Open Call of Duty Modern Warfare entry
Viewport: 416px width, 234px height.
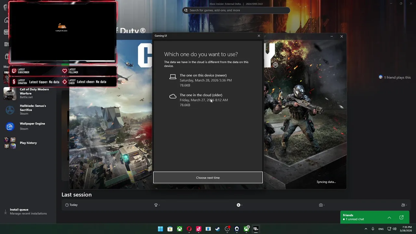28,93
